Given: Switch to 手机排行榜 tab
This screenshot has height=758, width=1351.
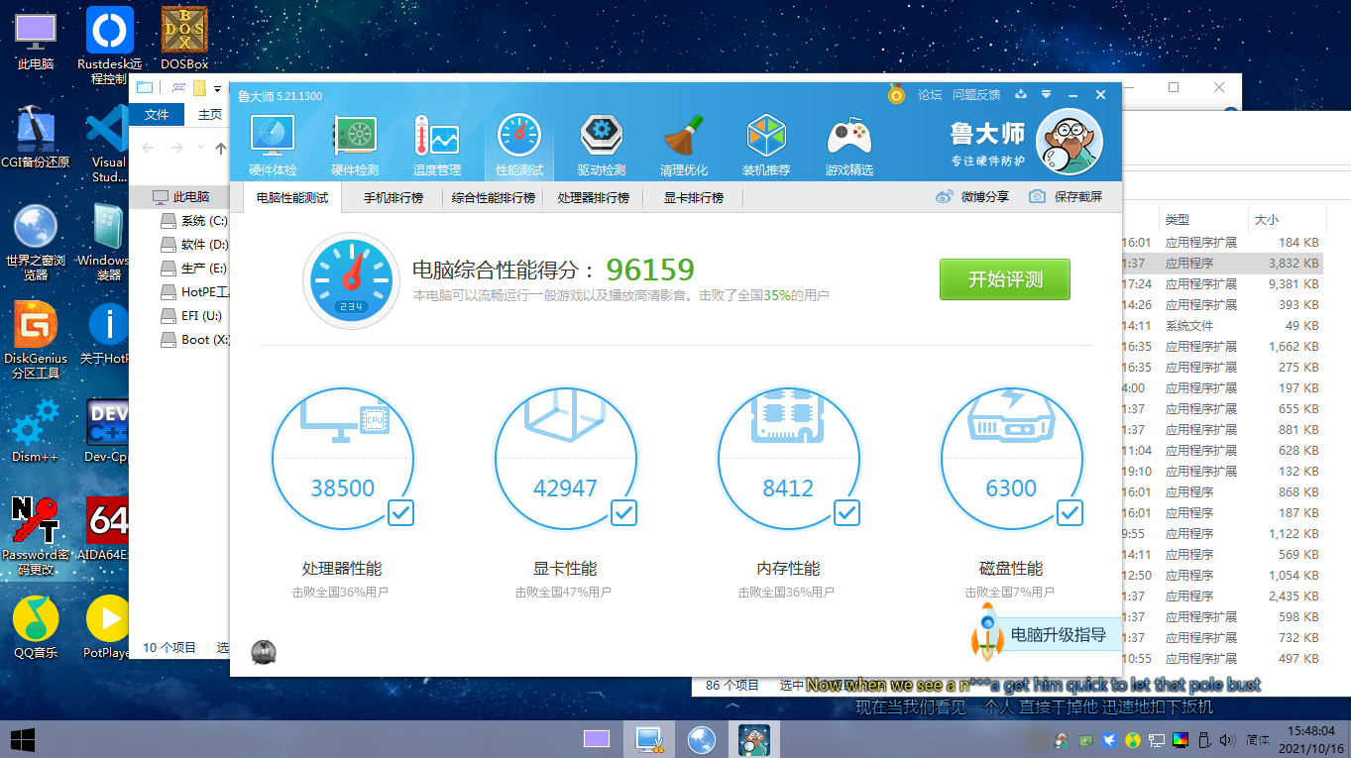Looking at the screenshot, I should (393, 198).
